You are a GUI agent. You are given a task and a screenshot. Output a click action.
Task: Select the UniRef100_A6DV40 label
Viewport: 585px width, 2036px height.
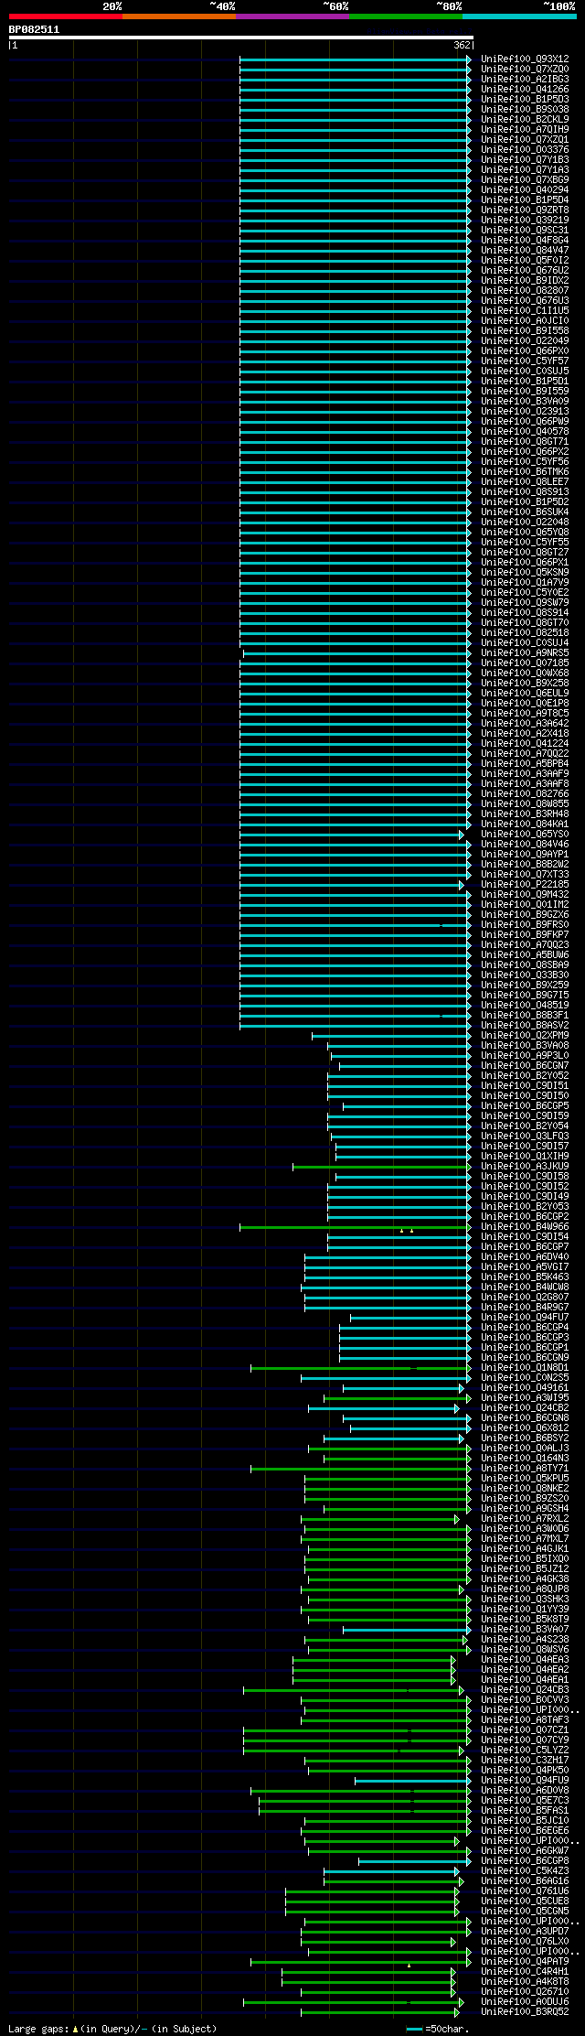point(525,1257)
